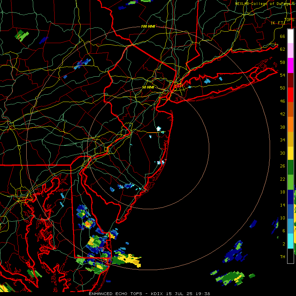Image resolution: width=296 pixels, height=296 pixels.
Task: Click the light green legend swatch
Action: coord(290,182)
